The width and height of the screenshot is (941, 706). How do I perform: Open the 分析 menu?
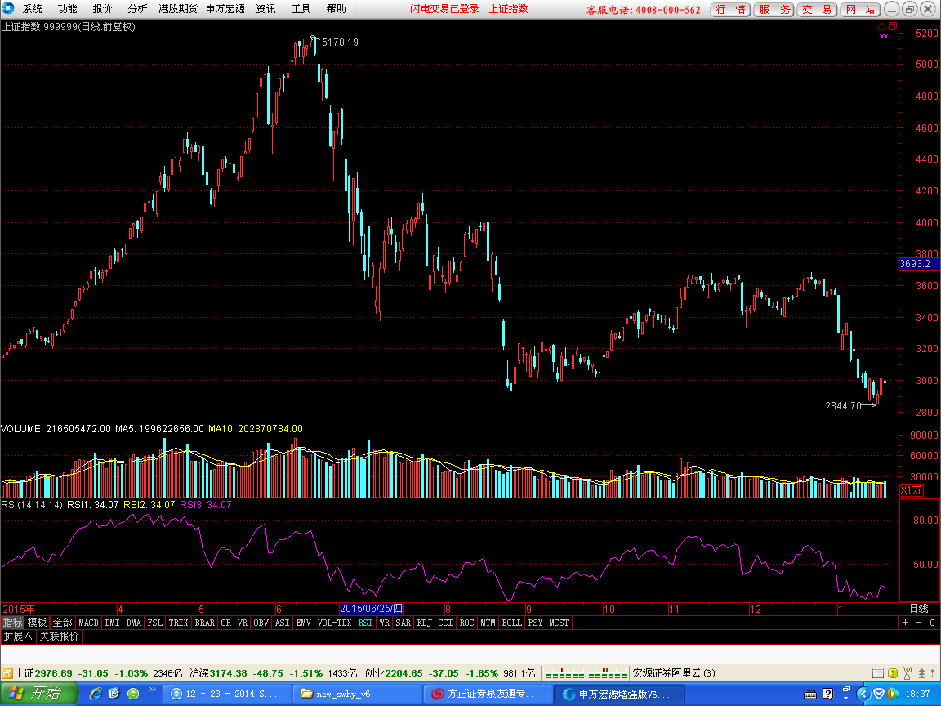coord(137,9)
